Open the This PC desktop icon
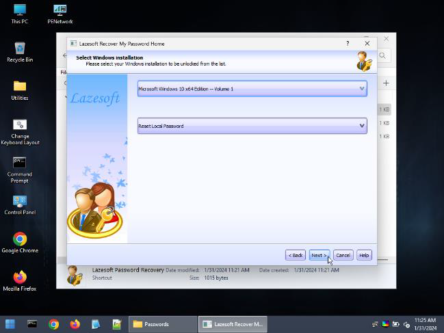This screenshot has width=444, height=333. [x=20, y=14]
